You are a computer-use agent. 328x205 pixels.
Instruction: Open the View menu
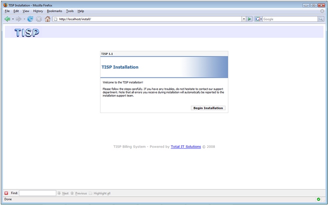(26, 11)
